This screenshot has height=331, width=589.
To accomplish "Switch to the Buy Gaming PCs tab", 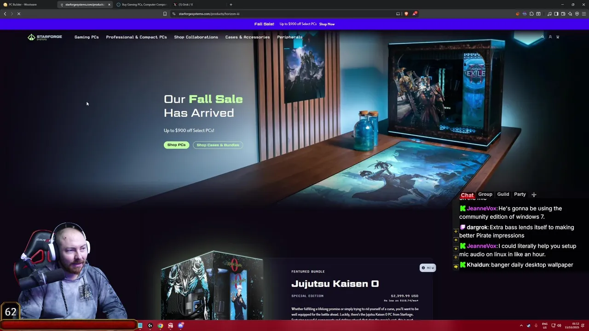I will 142,5.
